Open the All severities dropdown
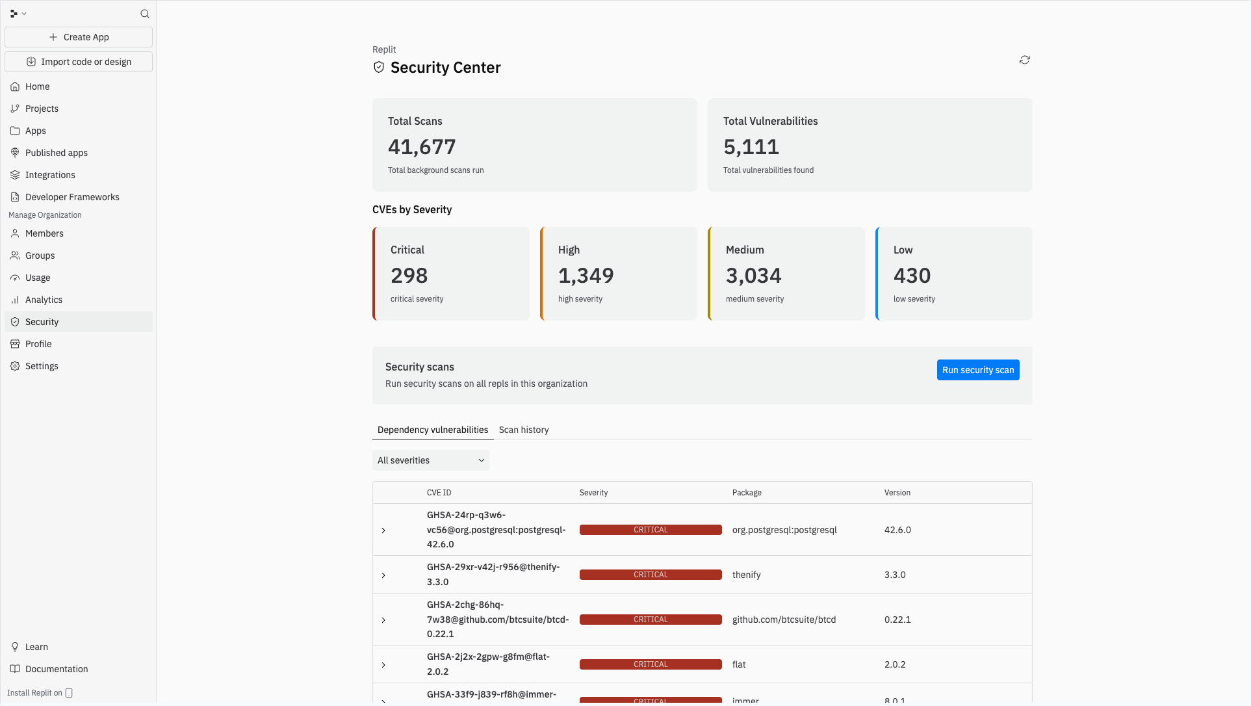Viewport: 1251px width, 706px height. click(x=430, y=460)
